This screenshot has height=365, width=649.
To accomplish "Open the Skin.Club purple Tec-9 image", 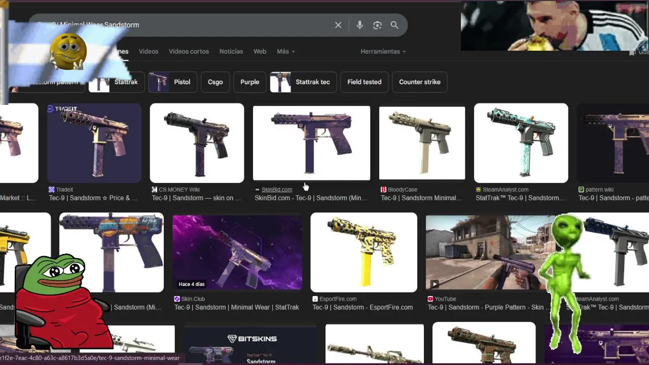I will tap(237, 252).
